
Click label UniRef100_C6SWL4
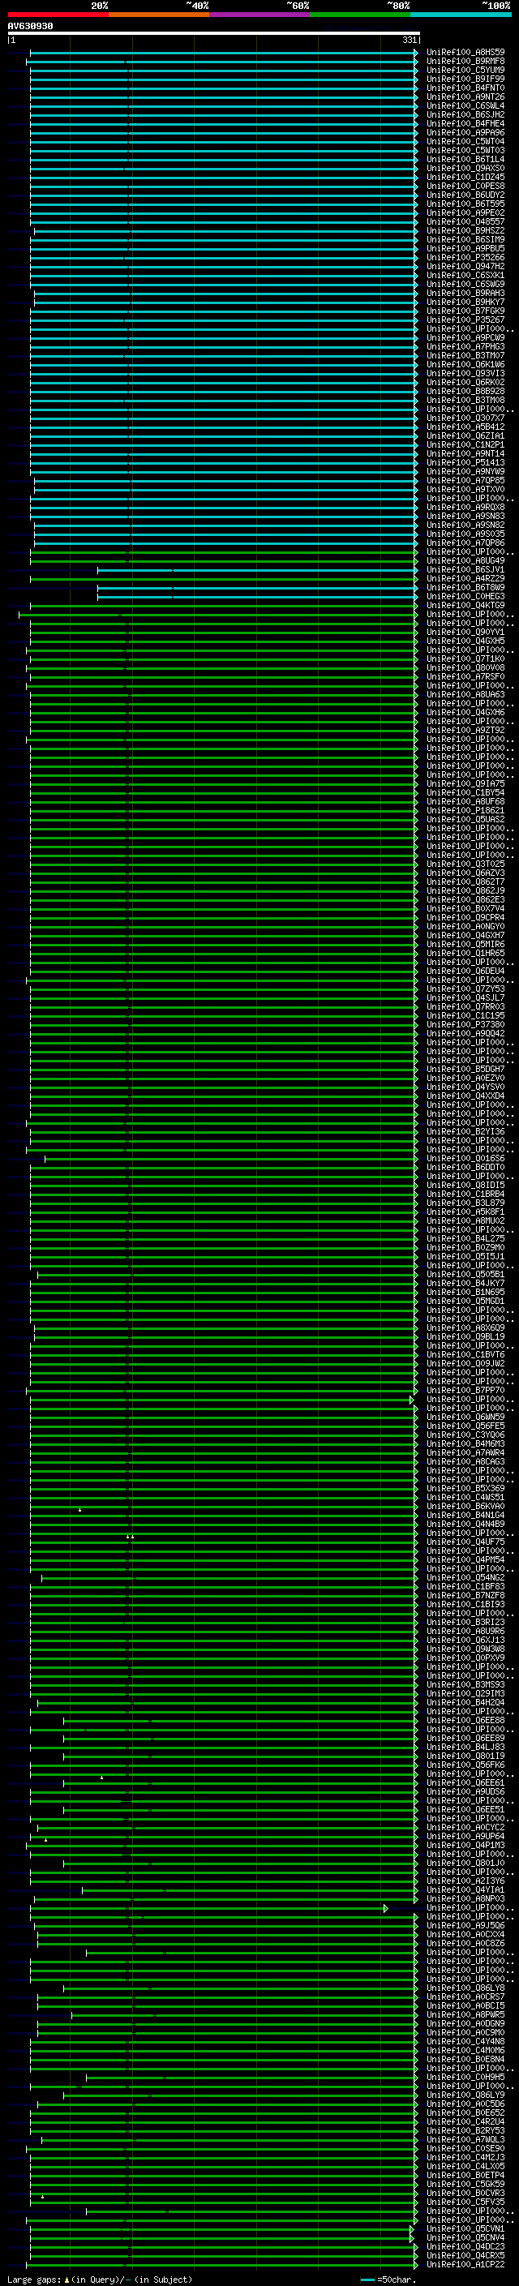[465, 105]
